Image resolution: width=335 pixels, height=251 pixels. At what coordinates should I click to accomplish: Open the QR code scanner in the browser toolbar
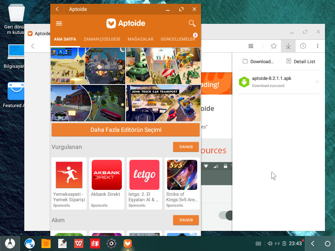[251, 46]
